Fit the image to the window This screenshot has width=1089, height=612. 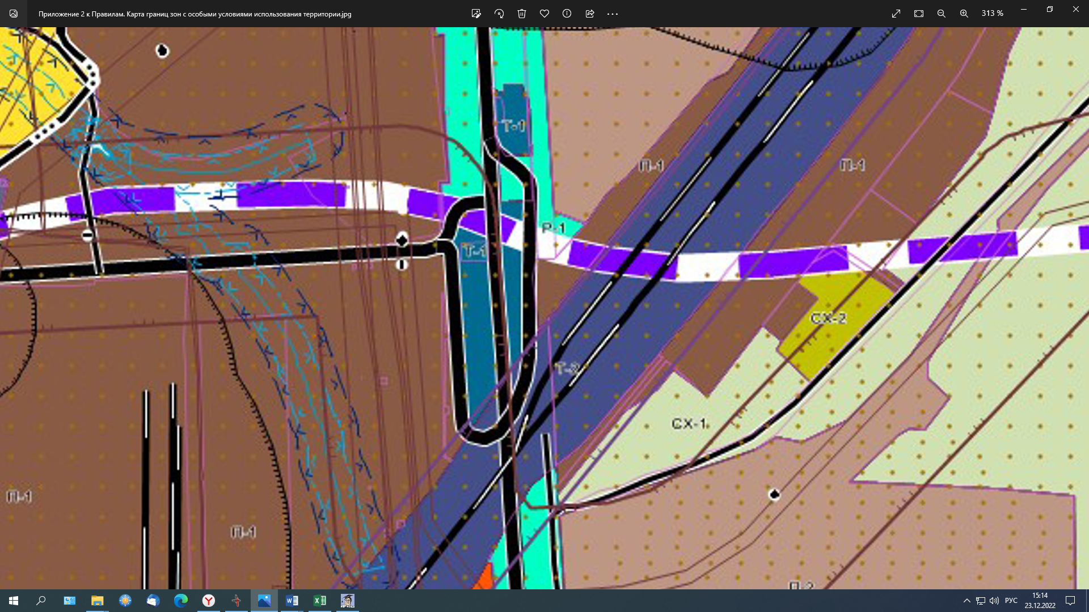coord(919,14)
